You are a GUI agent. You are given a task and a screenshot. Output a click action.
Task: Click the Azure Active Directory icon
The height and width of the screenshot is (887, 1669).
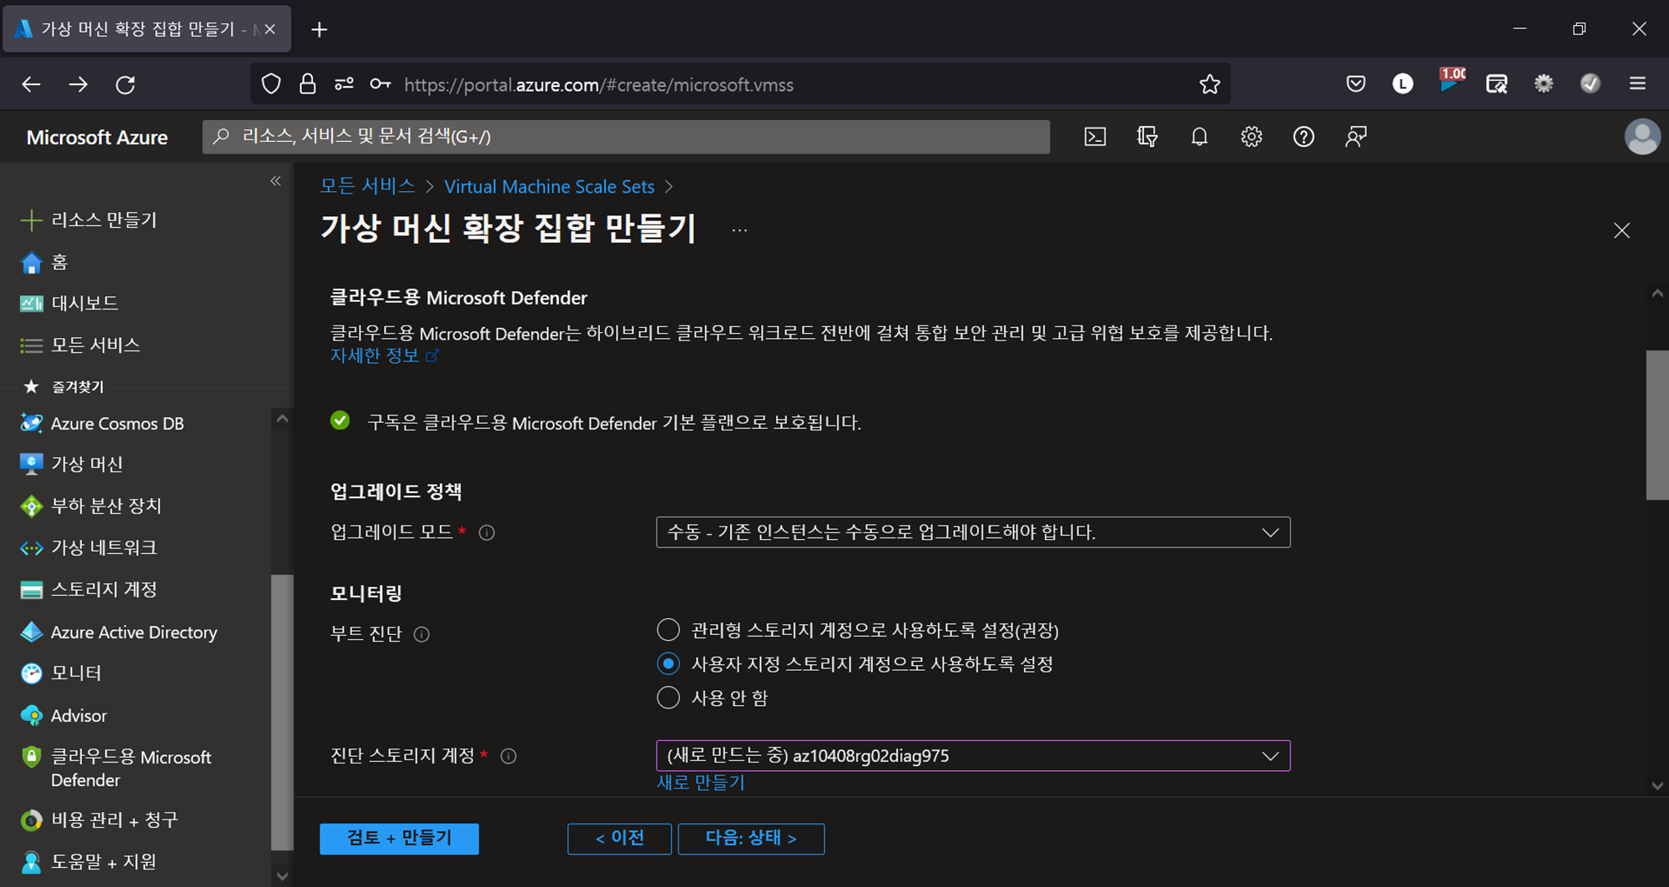(x=31, y=632)
